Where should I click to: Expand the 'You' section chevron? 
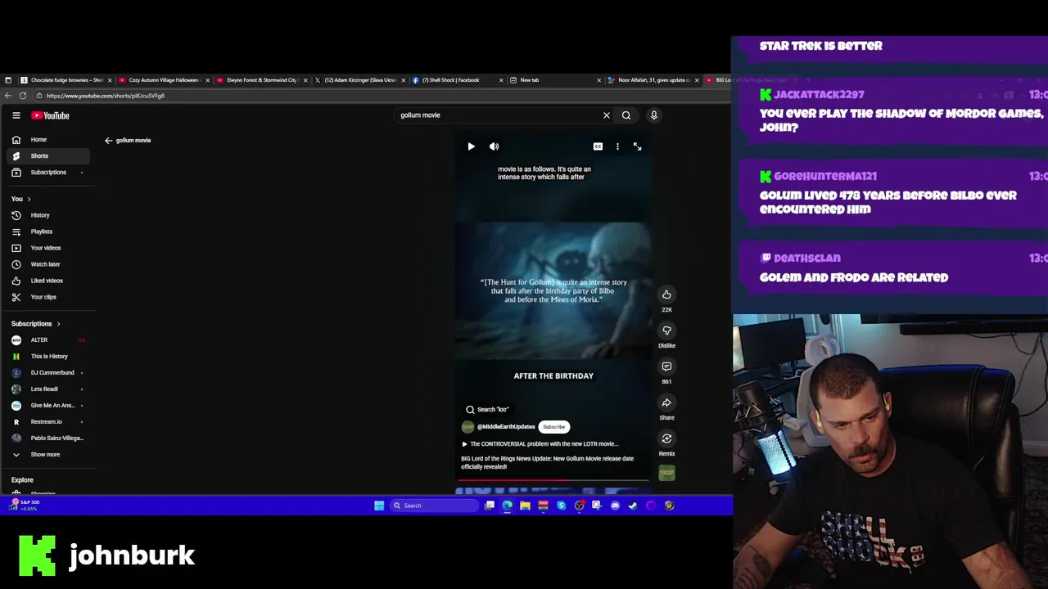click(x=29, y=199)
